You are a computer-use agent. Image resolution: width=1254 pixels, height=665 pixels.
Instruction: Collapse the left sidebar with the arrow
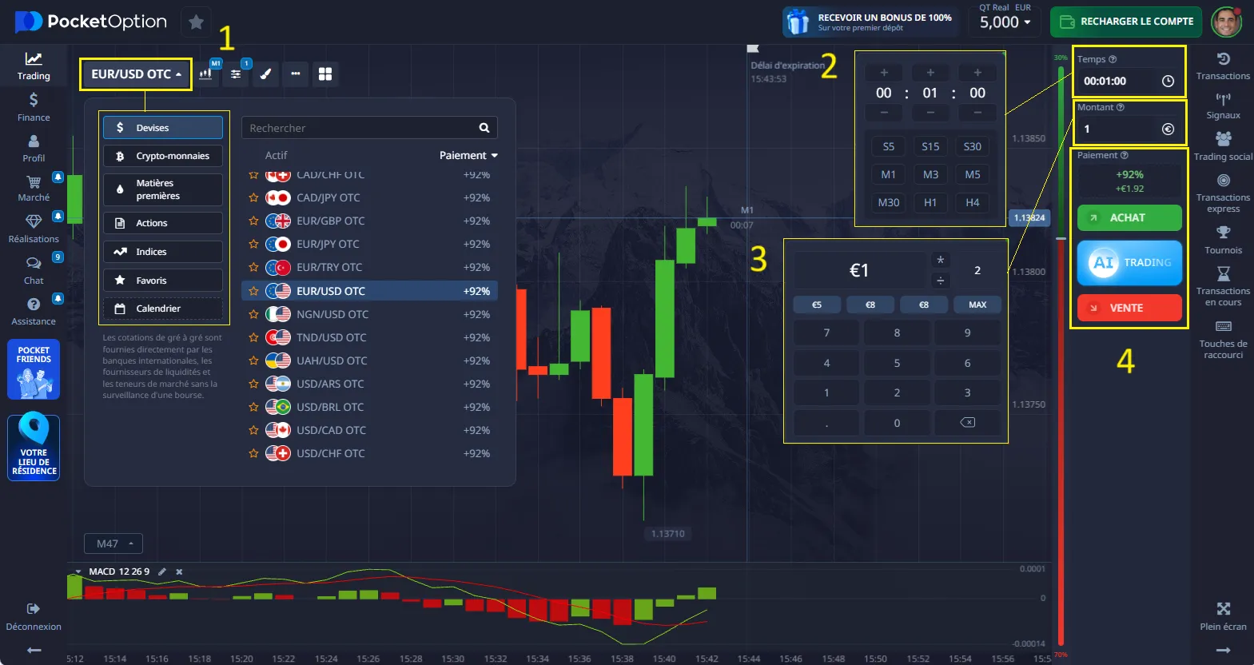(34, 650)
